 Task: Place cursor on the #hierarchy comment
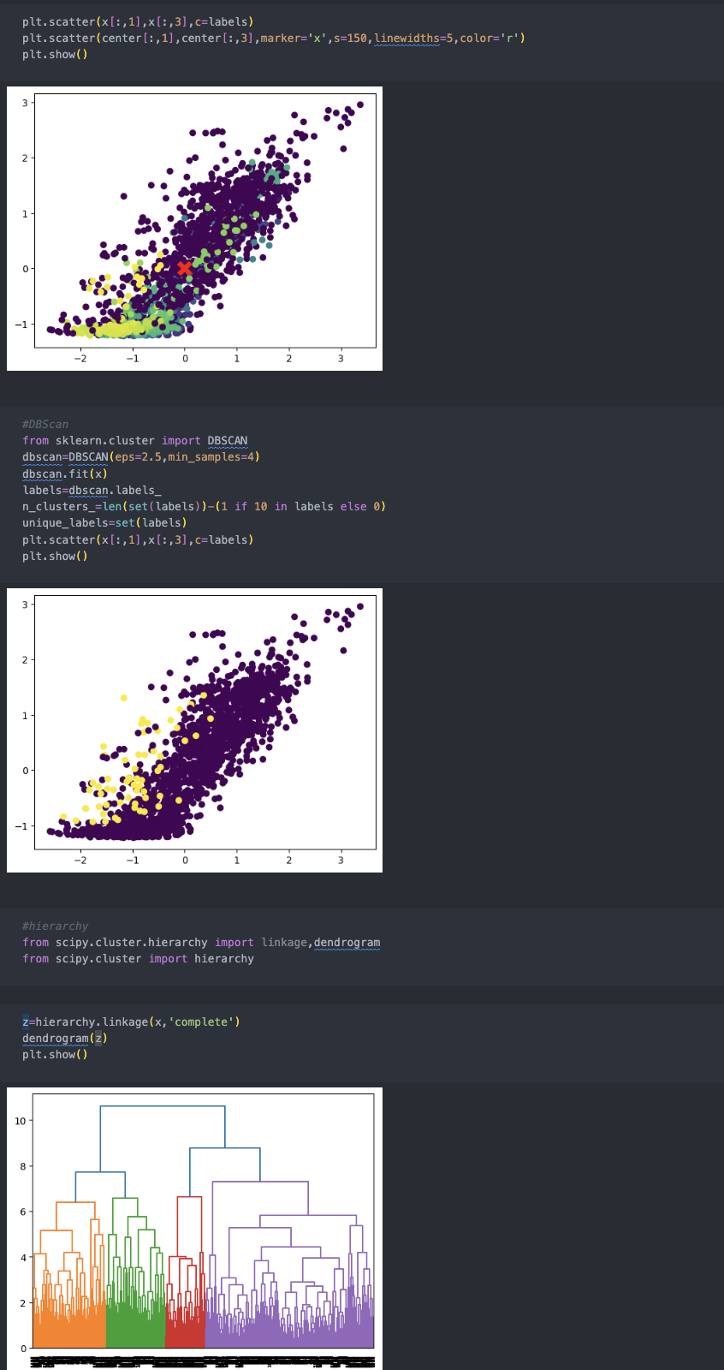[55, 926]
